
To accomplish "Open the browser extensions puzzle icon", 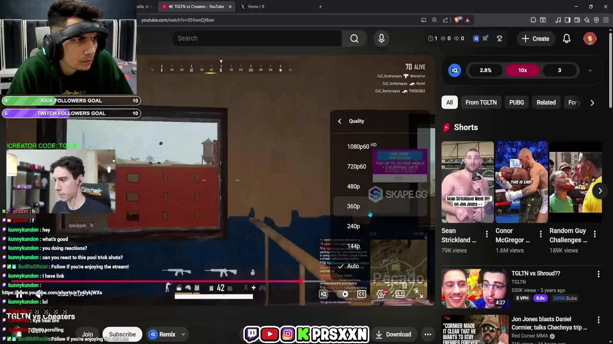I will coord(533,20).
